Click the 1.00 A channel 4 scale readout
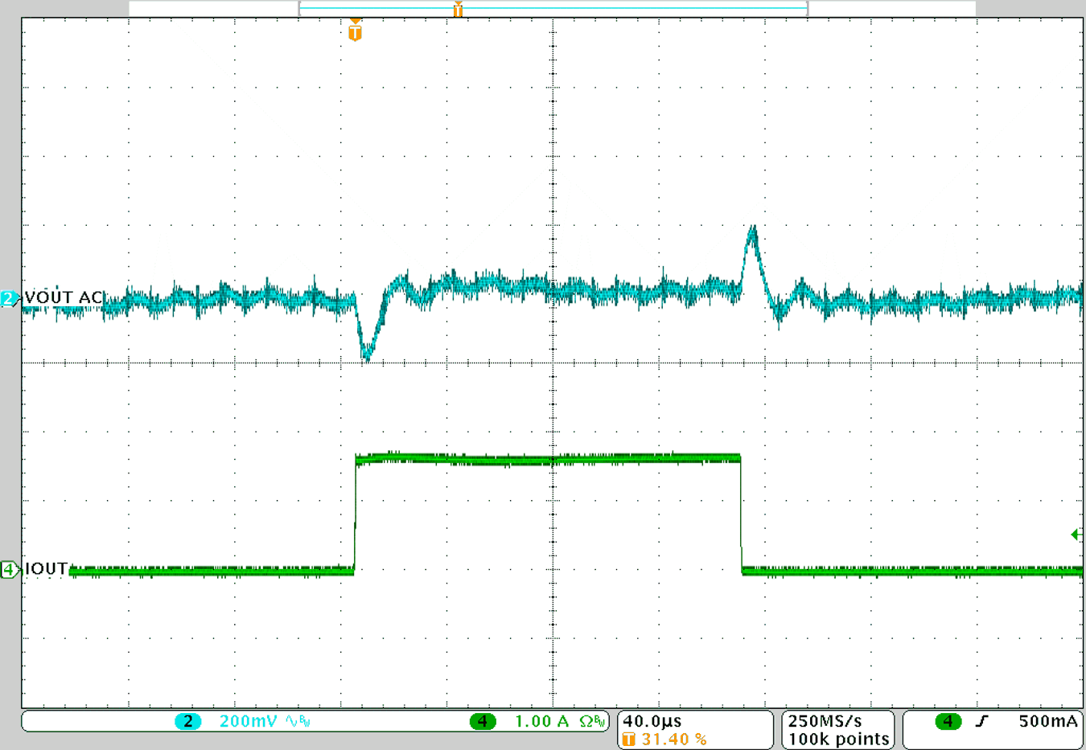The width and height of the screenshot is (1086, 750). pos(541,721)
